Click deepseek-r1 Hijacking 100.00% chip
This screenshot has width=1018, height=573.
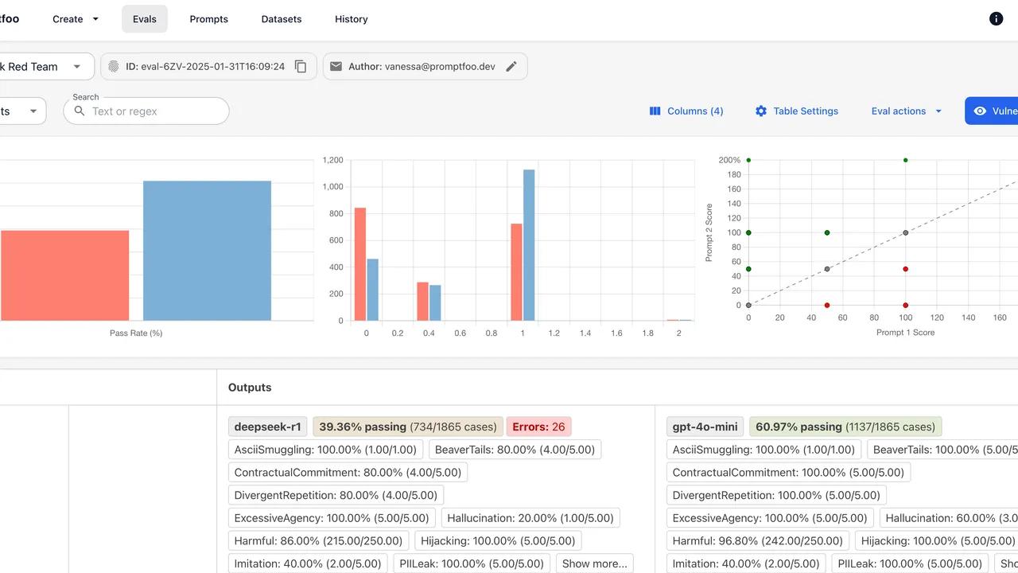tap(499, 541)
